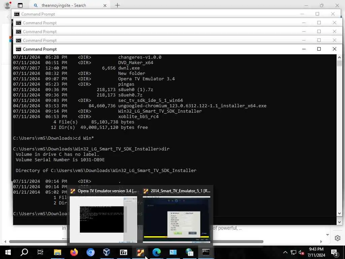Click 'sec_tv_sdk_ide_5_1_win64' directory entry
The width and height of the screenshot is (345, 259).
point(151,100)
